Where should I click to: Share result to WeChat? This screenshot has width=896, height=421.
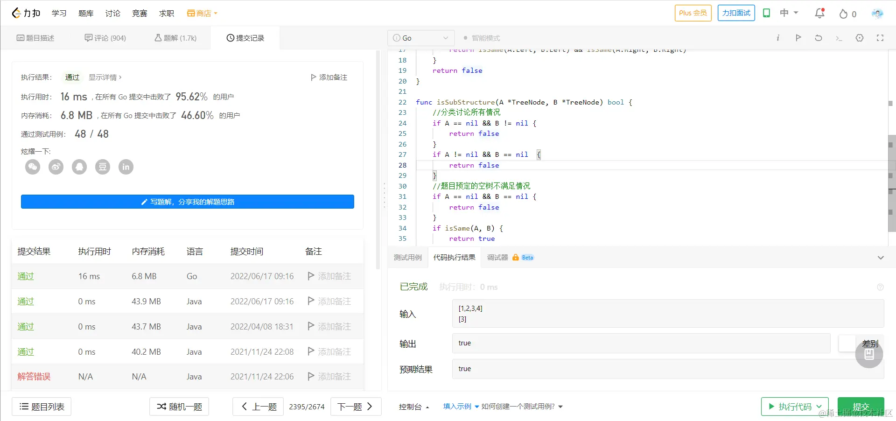pos(33,167)
